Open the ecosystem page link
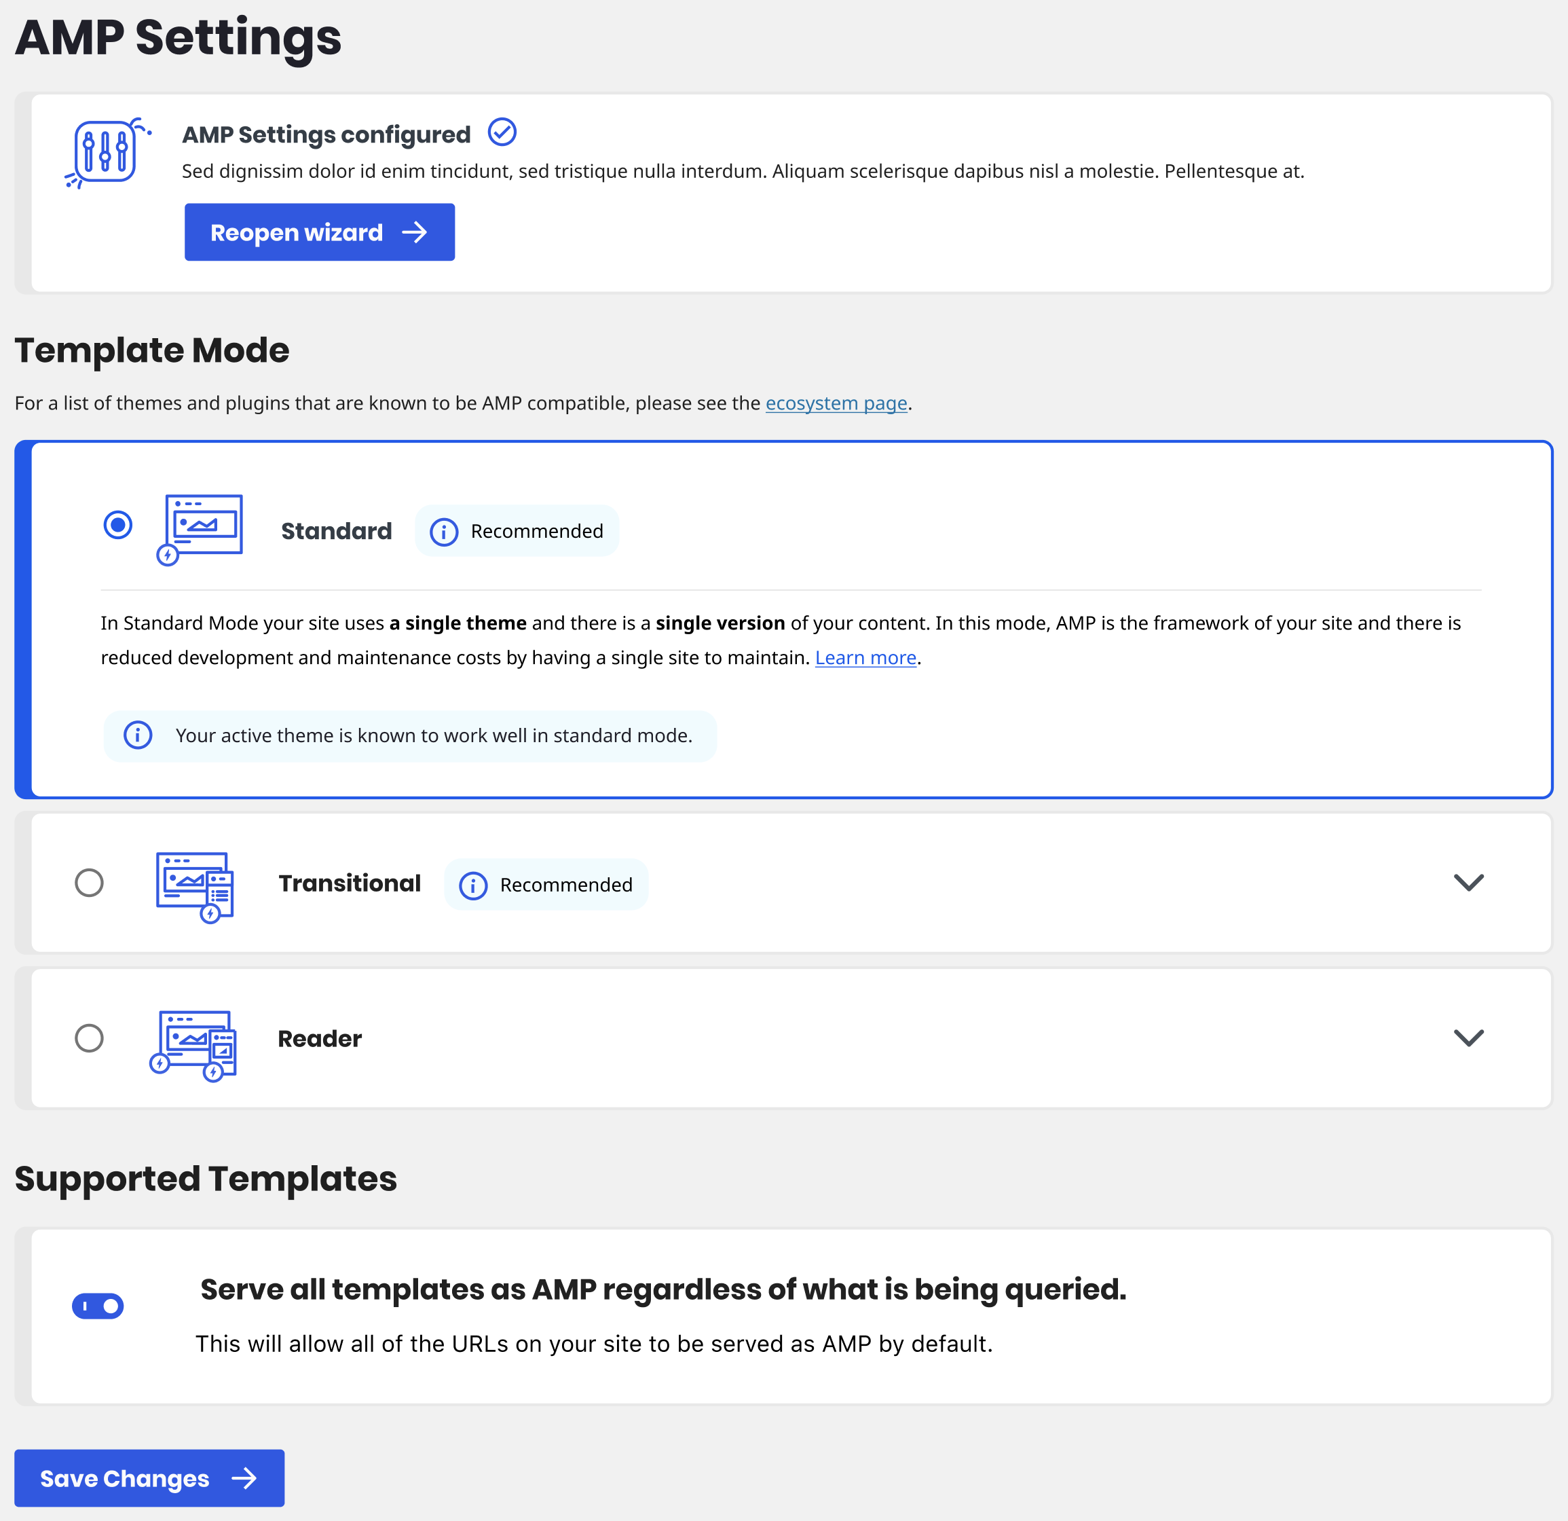The width and height of the screenshot is (1568, 1521). tap(836, 403)
